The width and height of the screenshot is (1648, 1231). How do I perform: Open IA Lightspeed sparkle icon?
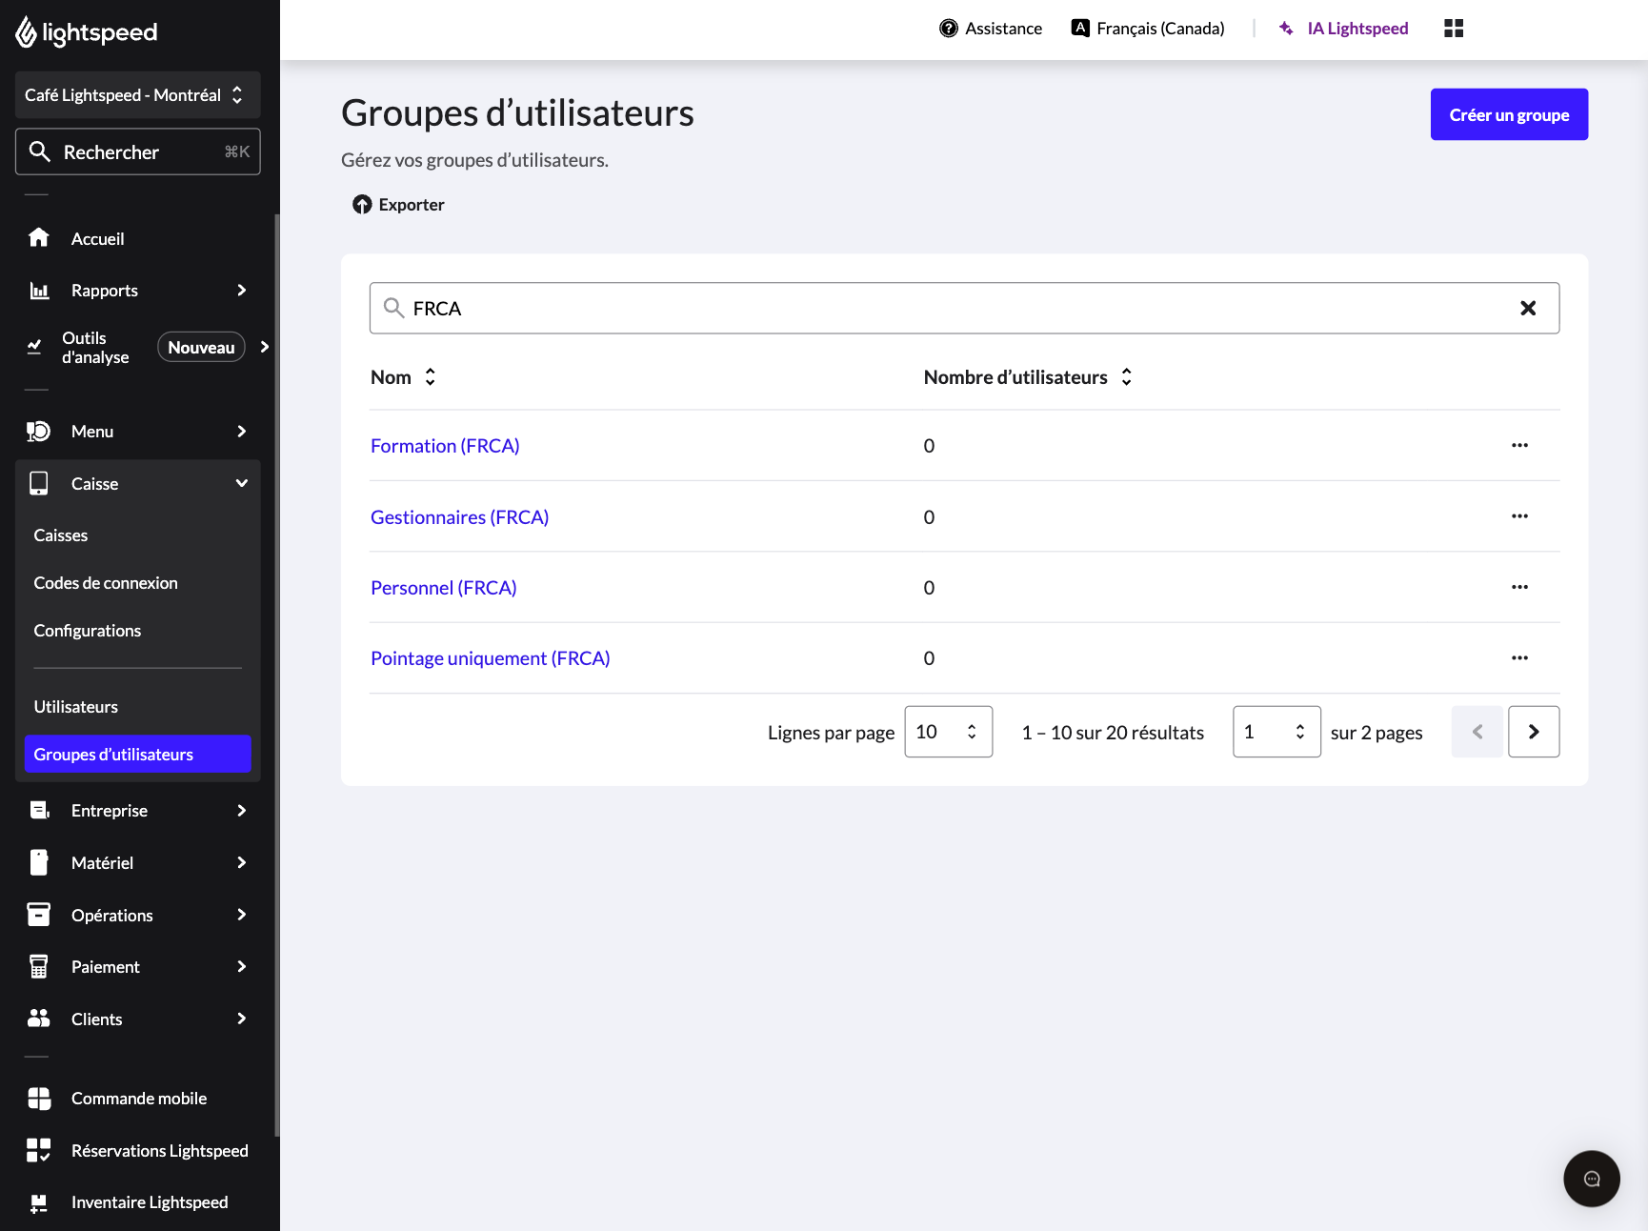click(x=1286, y=29)
